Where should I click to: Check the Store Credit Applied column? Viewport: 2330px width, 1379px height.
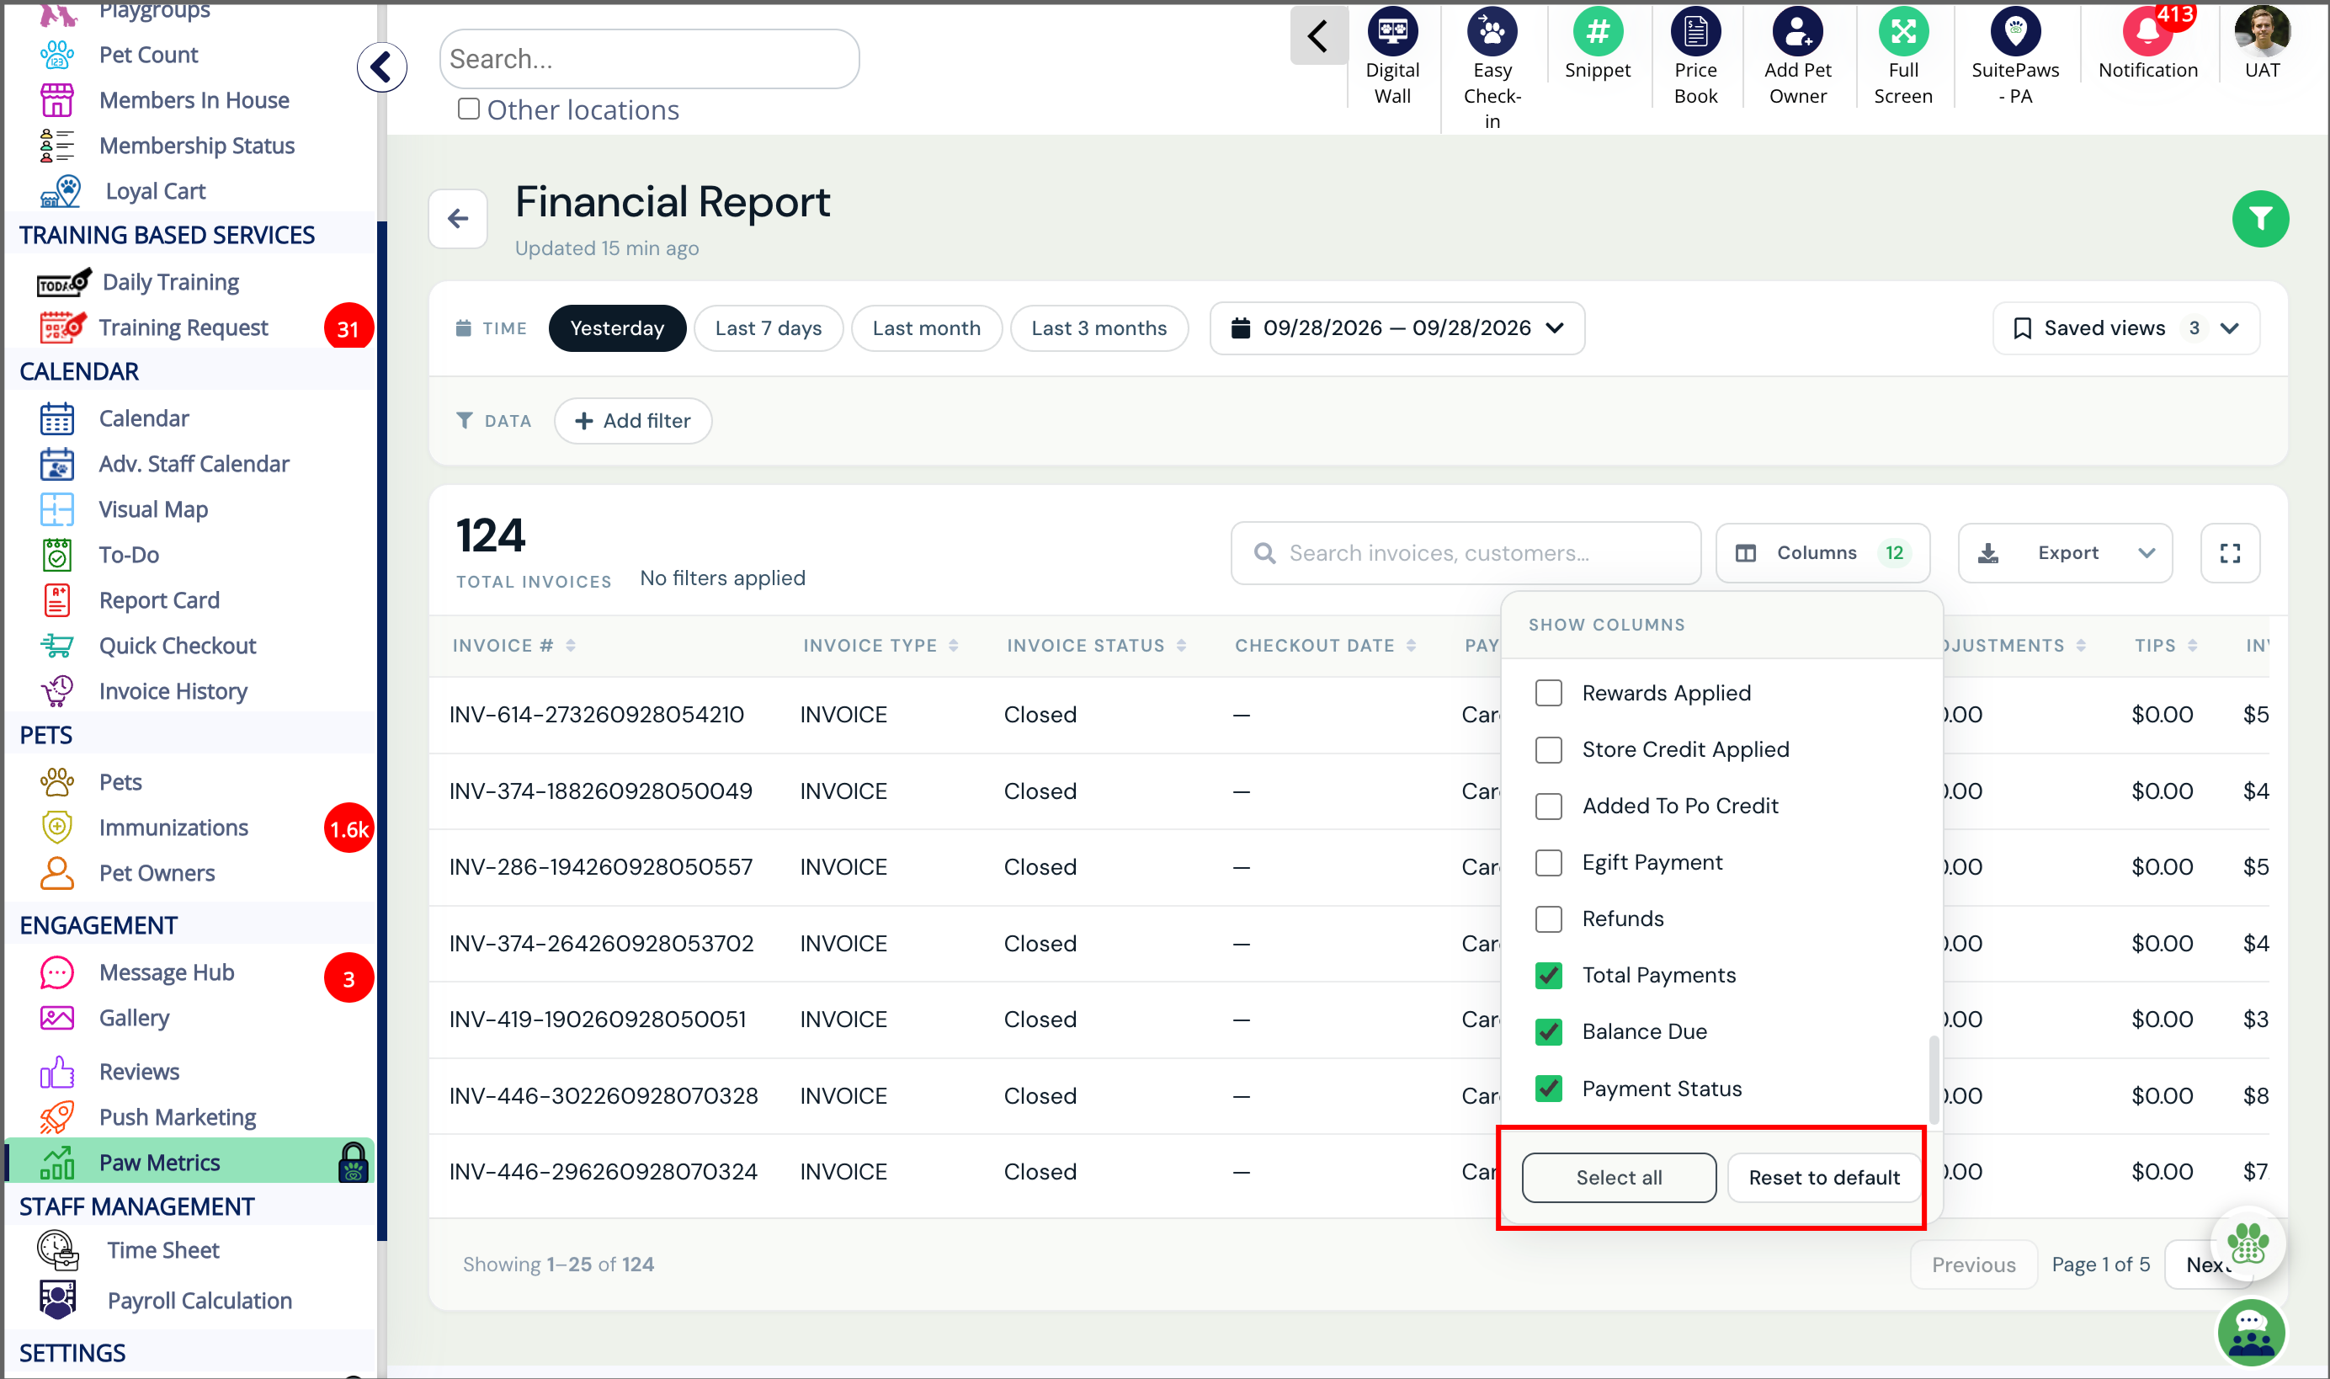click(x=1548, y=750)
